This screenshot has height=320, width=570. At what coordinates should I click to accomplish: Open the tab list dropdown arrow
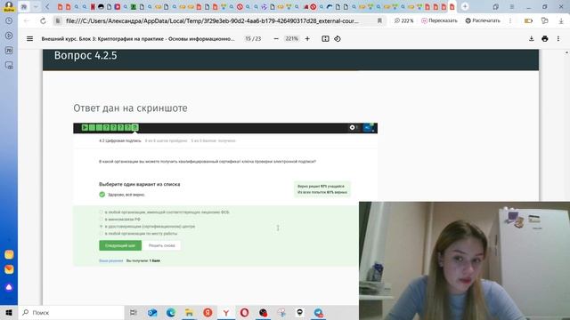36,6
